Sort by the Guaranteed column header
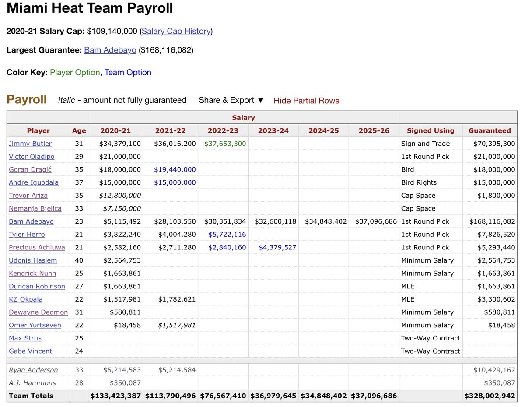 coord(490,130)
